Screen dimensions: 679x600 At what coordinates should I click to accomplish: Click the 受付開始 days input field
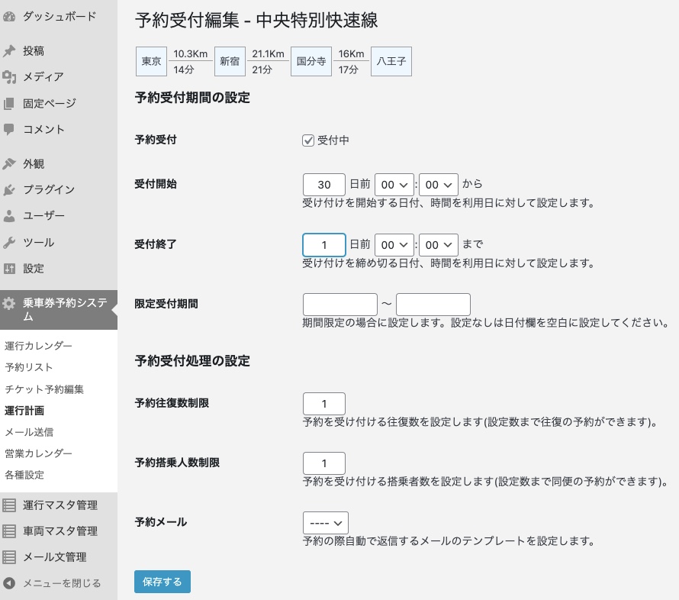pyautogui.click(x=323, y=185)
